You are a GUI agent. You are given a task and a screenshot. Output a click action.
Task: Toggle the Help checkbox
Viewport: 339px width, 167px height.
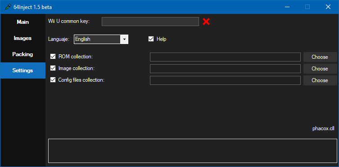(x=151, y=39)
